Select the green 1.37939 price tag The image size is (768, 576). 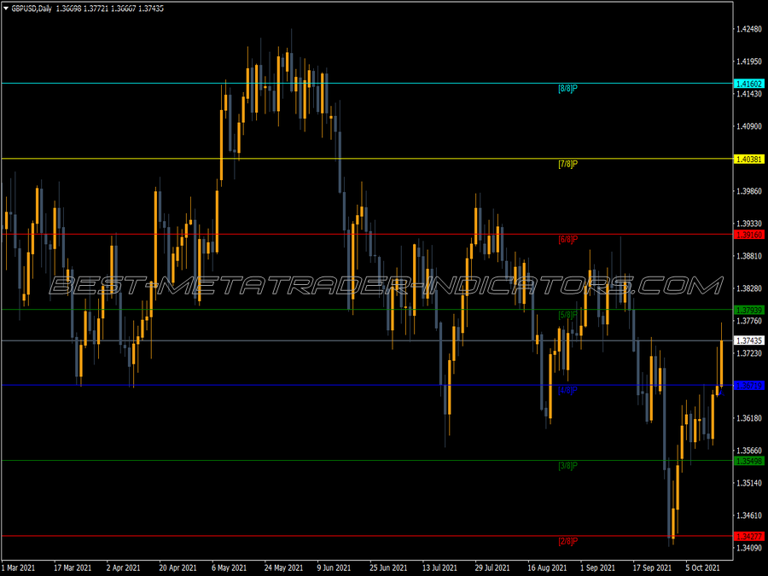(x=749, y=310)
